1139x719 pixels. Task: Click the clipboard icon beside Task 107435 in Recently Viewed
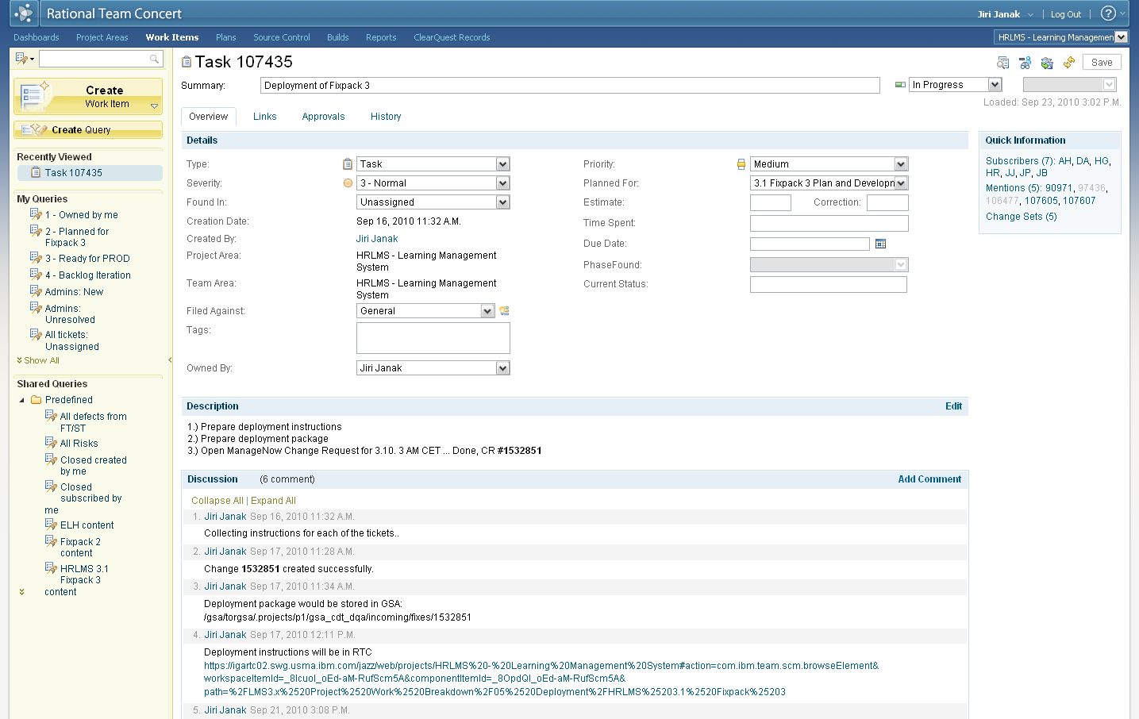point(36,172)
